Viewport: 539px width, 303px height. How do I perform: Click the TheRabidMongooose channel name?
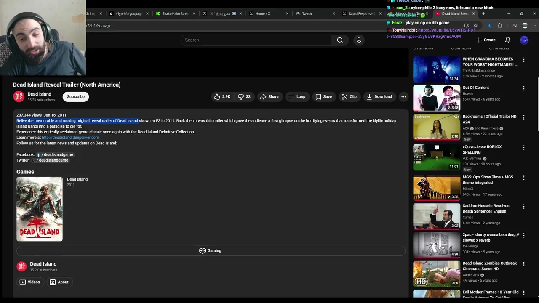[x=479, y=71]
